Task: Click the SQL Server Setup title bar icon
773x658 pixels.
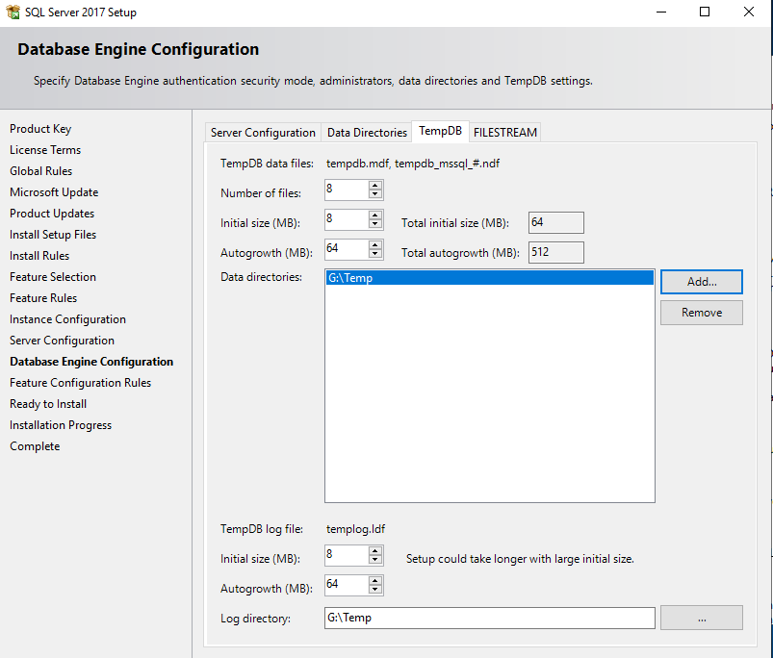Action: [13, 12]
